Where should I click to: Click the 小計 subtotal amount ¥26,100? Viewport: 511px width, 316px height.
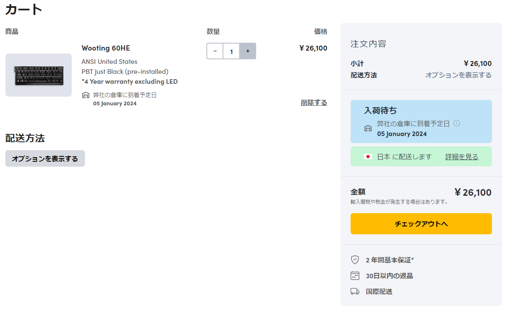coord(478,63)
